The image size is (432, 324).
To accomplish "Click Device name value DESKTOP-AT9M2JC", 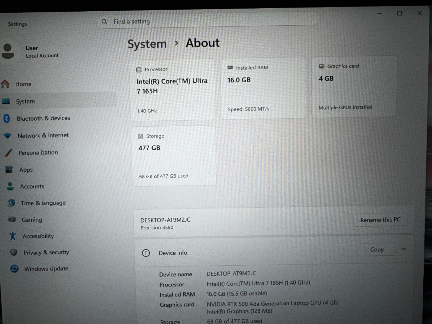I will click(231, 274).
